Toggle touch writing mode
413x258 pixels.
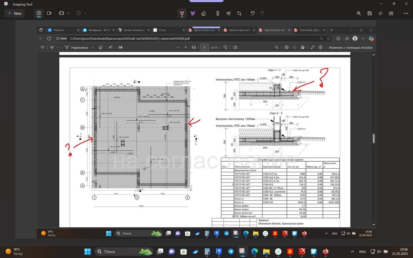228,13
